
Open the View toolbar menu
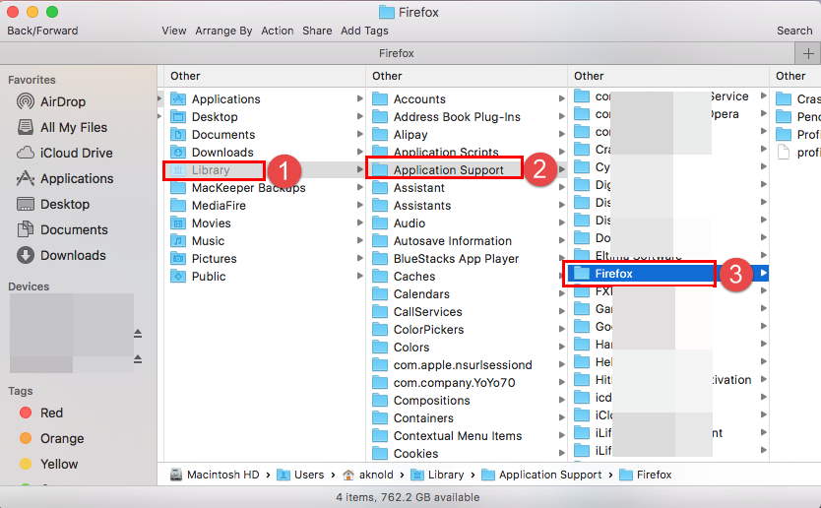(174, 31)
